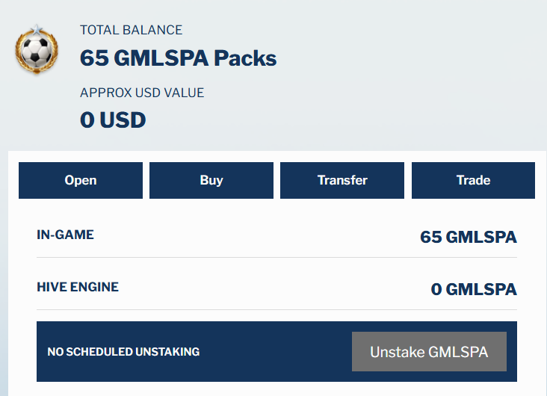This screenshot has height=396, width=547.
Task: Click the HIVE ENGINE balance label
Action: pyautogui.click(x=78, y=287)
